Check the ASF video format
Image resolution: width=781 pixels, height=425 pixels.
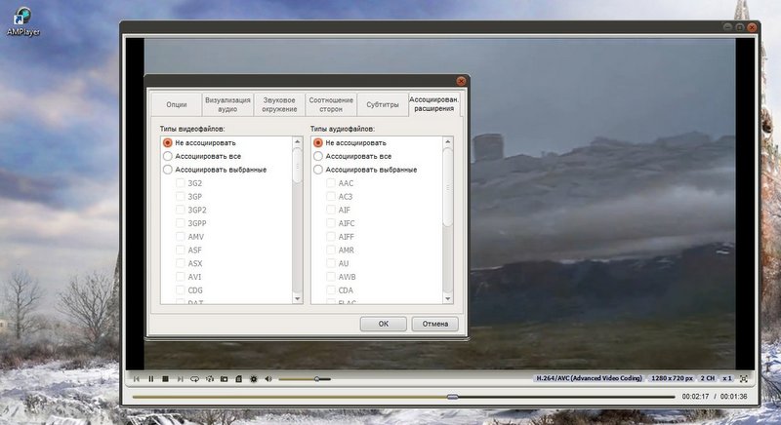pyautogui.click(x=181, y=251)
